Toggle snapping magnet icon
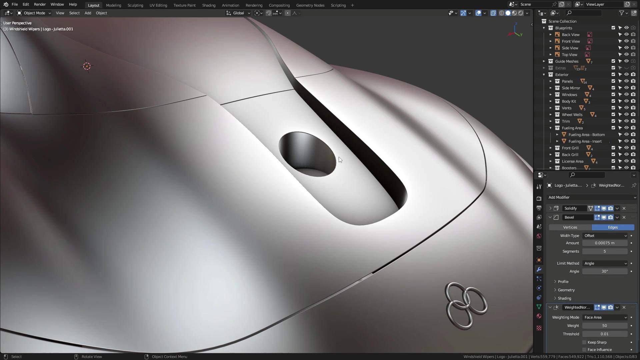Screen dimensions: 640x360 [x=268, y=13]
